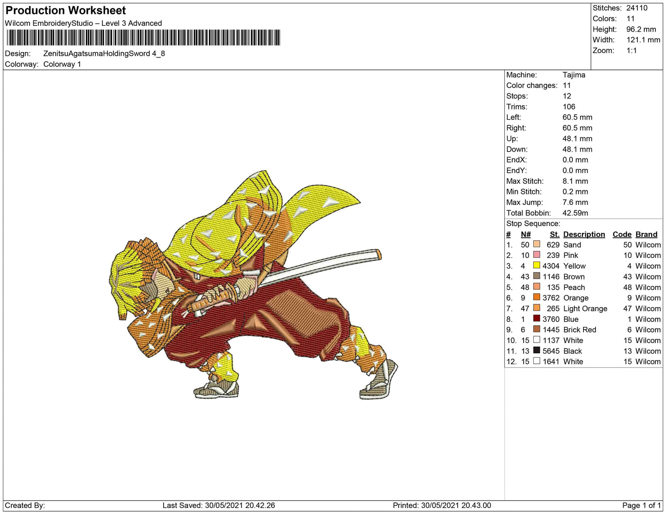Click the 'N#' column header
This screenshot has height=512, width=666.
(x=525, y=234)
